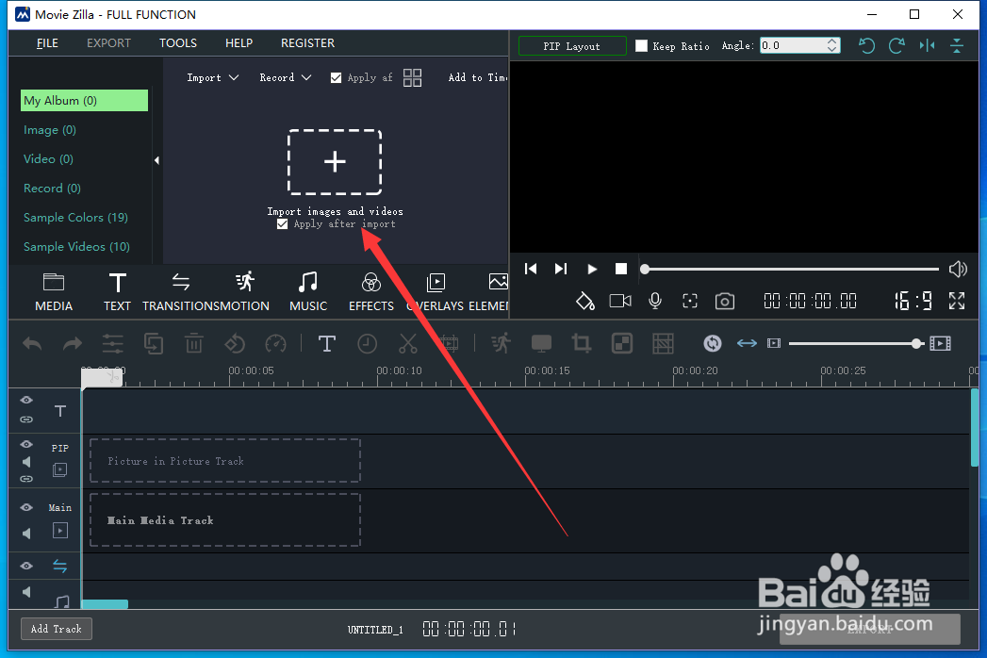The width and height of the screenshot is (987, 658).
Task: Mute the Main track speaker
Action: click(x=26, y=534)
